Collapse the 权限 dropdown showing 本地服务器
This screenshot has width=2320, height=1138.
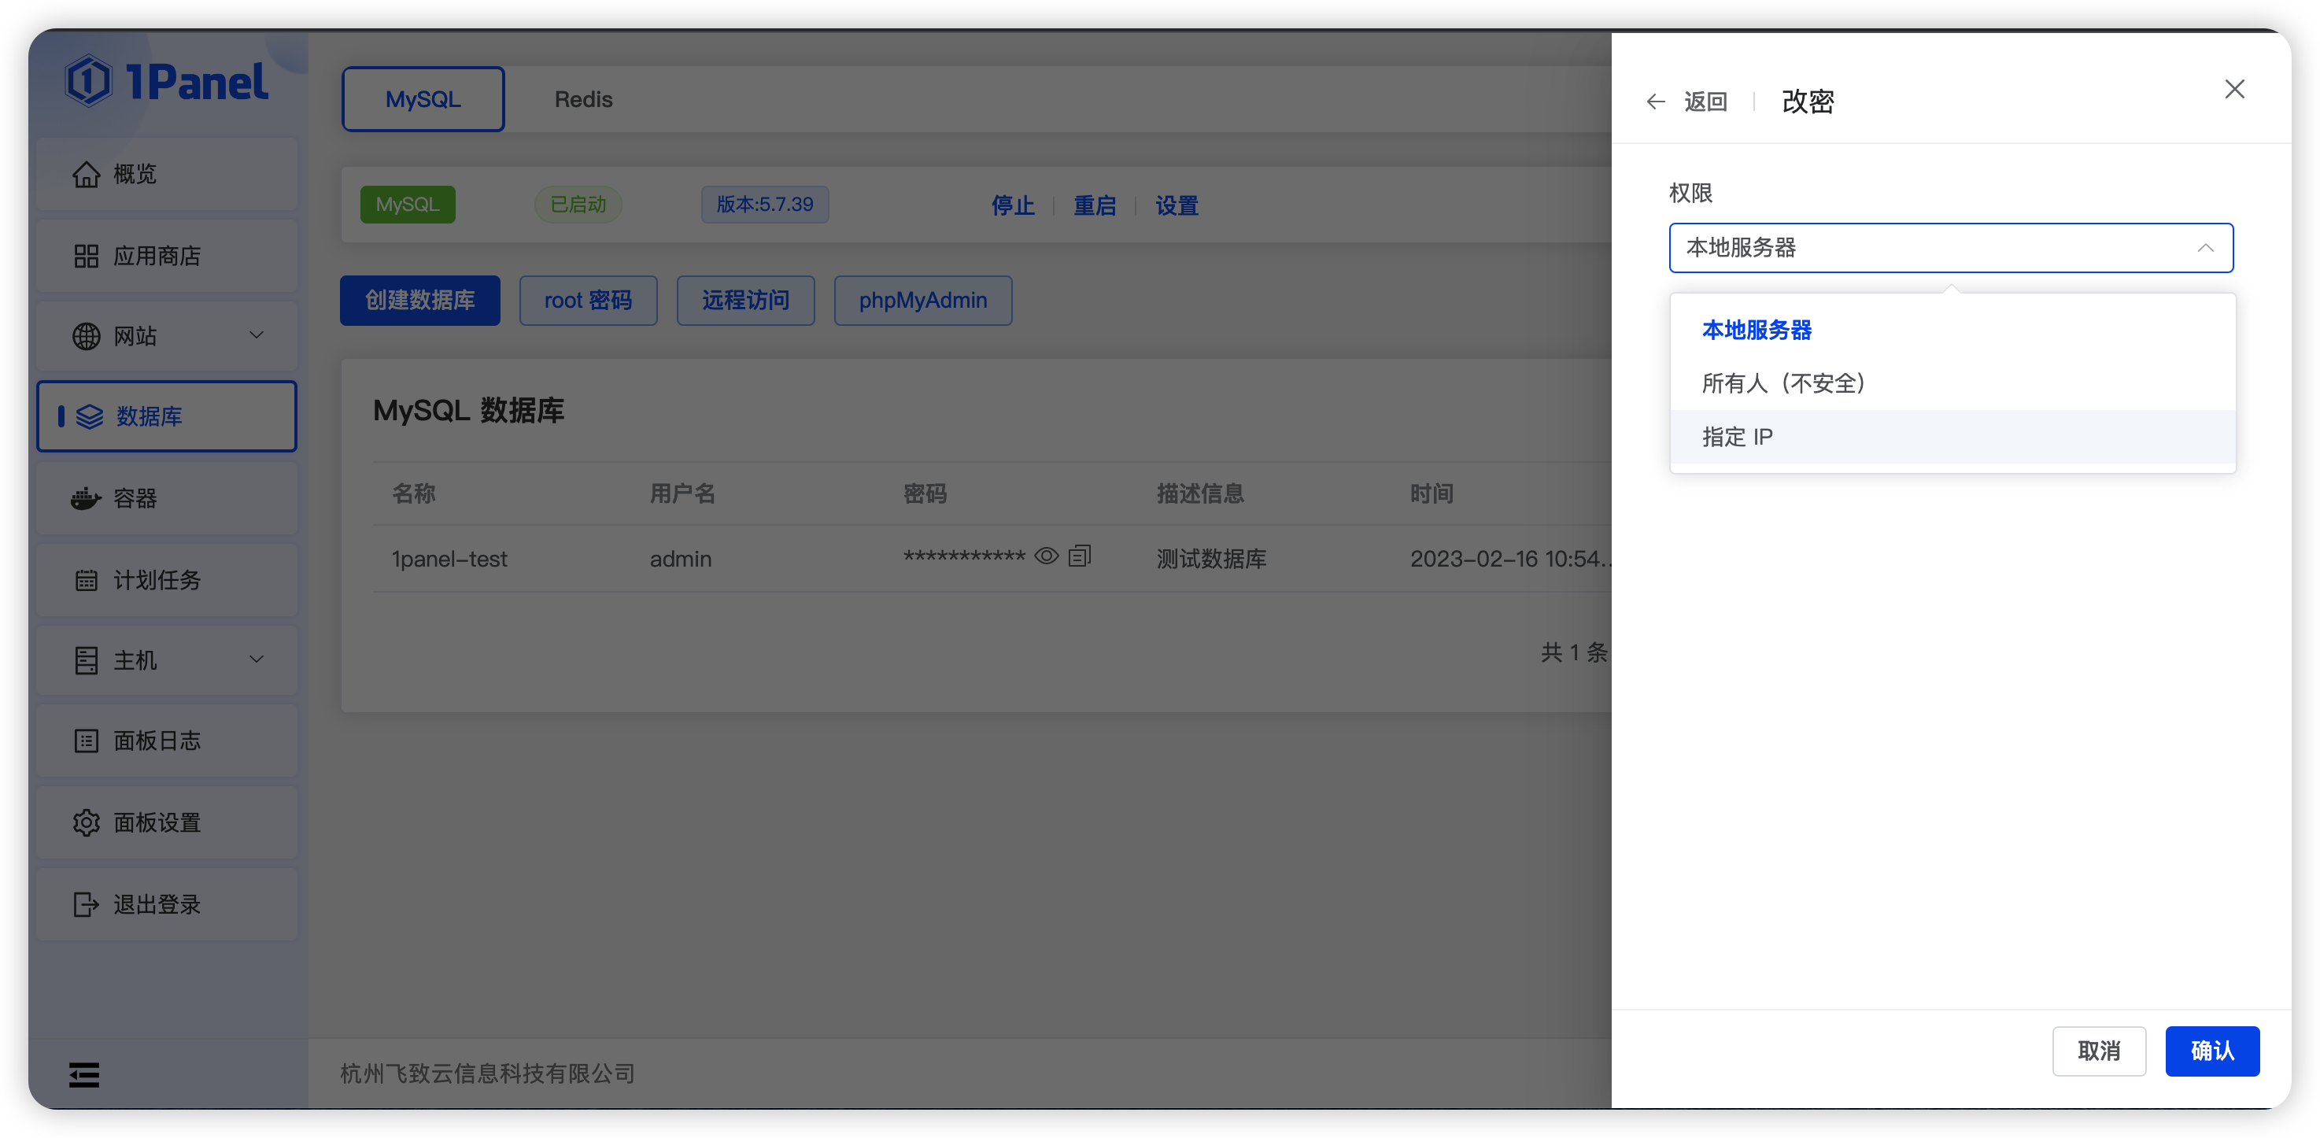click(x=2205, y=248)
